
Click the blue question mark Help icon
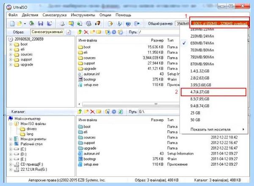coord(128,24)
